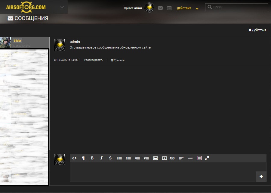Click message text Это ваше первое сообщение
271x193 pixels.
click(x=111, y=47)
